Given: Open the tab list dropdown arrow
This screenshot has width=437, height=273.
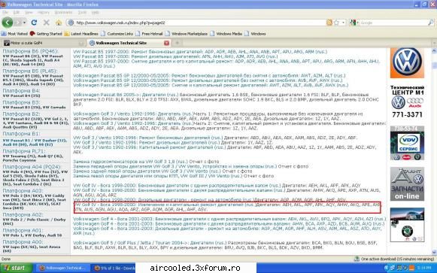Looking at the screenshot, I should click(434, 43).
